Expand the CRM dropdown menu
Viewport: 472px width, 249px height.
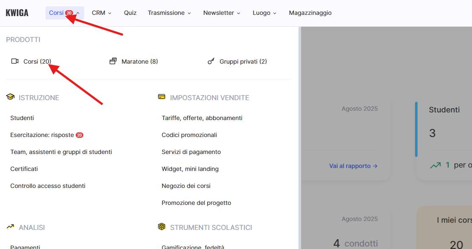101,13
